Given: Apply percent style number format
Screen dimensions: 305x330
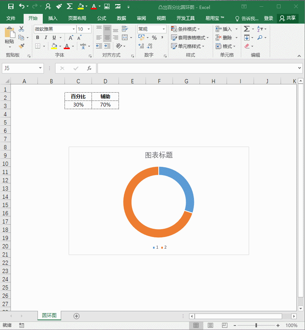Looking at the screenshot, I should coord(154,37).
